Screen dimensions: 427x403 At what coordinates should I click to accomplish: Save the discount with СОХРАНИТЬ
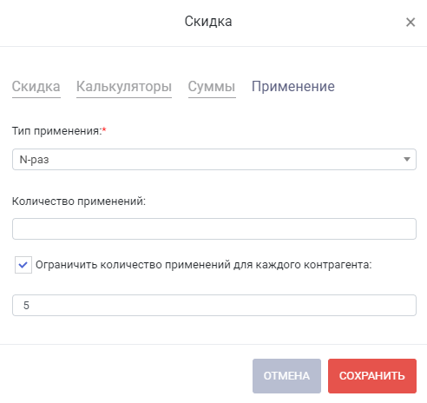click(372, 376)
